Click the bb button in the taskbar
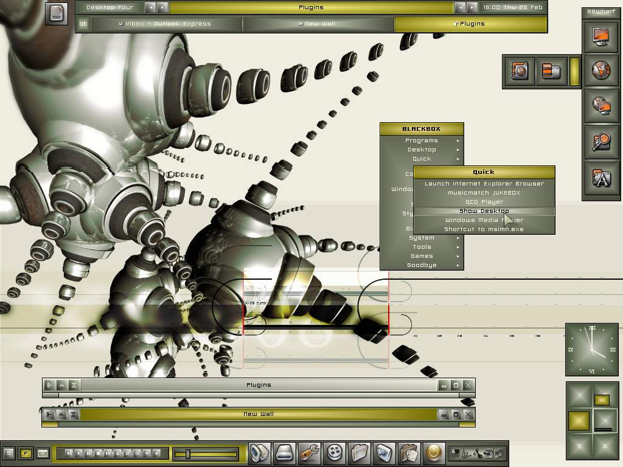Image resolution: width=623 pixels, height=467 pixels. pos(83,24)
